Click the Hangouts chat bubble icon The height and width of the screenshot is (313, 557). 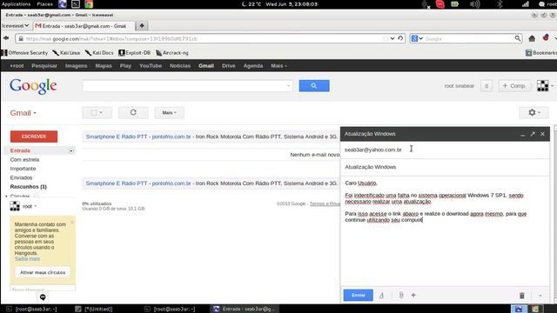coord(43,297)
